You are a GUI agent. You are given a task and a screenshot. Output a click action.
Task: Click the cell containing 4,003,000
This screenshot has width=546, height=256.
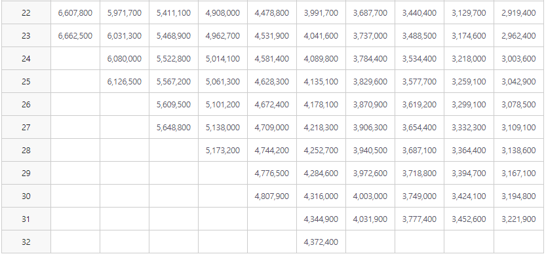(370, 196)
